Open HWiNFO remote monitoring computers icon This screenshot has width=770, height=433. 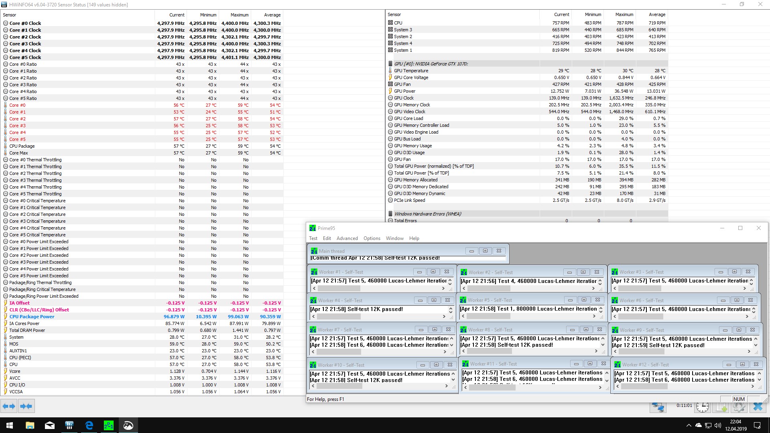tap(658, 407)
